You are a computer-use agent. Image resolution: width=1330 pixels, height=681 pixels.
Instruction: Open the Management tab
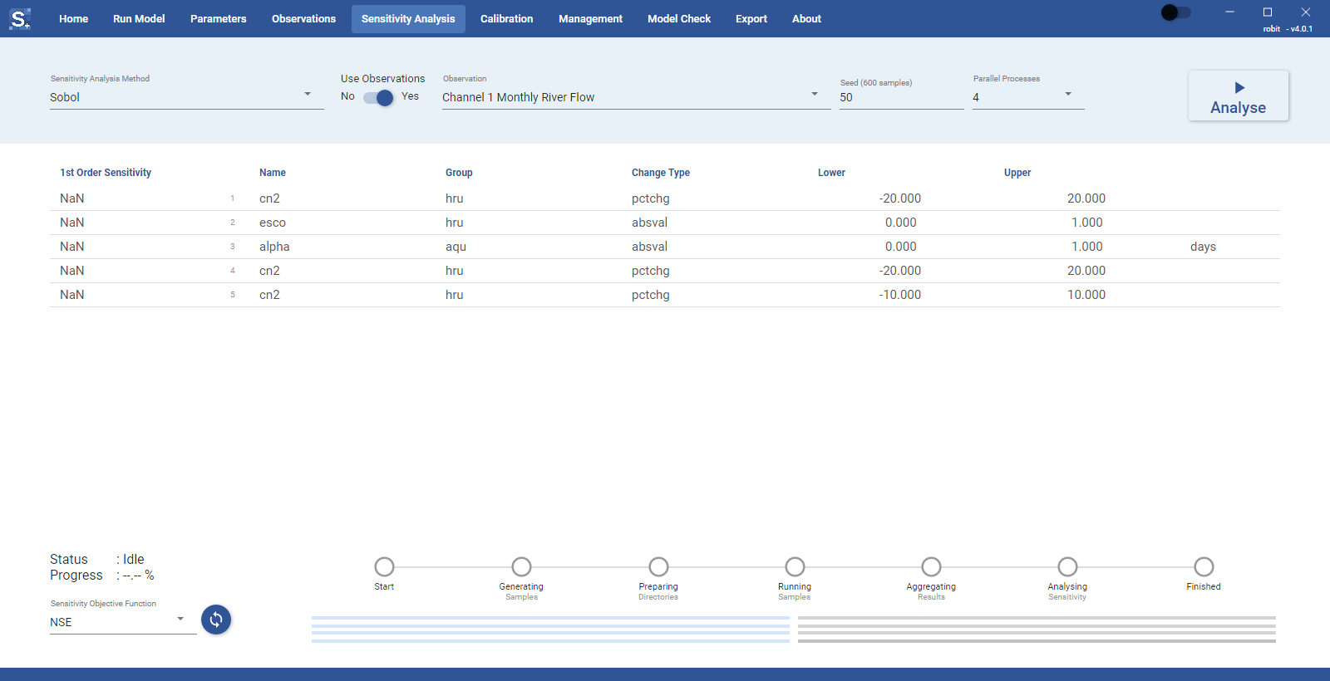(x=590, y=18)
